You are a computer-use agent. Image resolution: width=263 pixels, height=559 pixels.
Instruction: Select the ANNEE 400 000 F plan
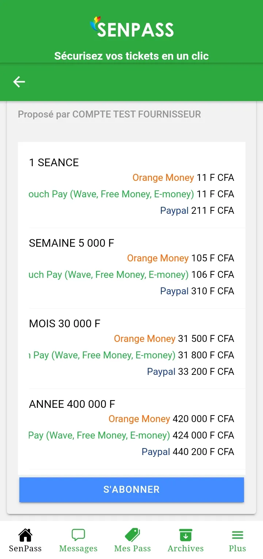tap(72, 404)
